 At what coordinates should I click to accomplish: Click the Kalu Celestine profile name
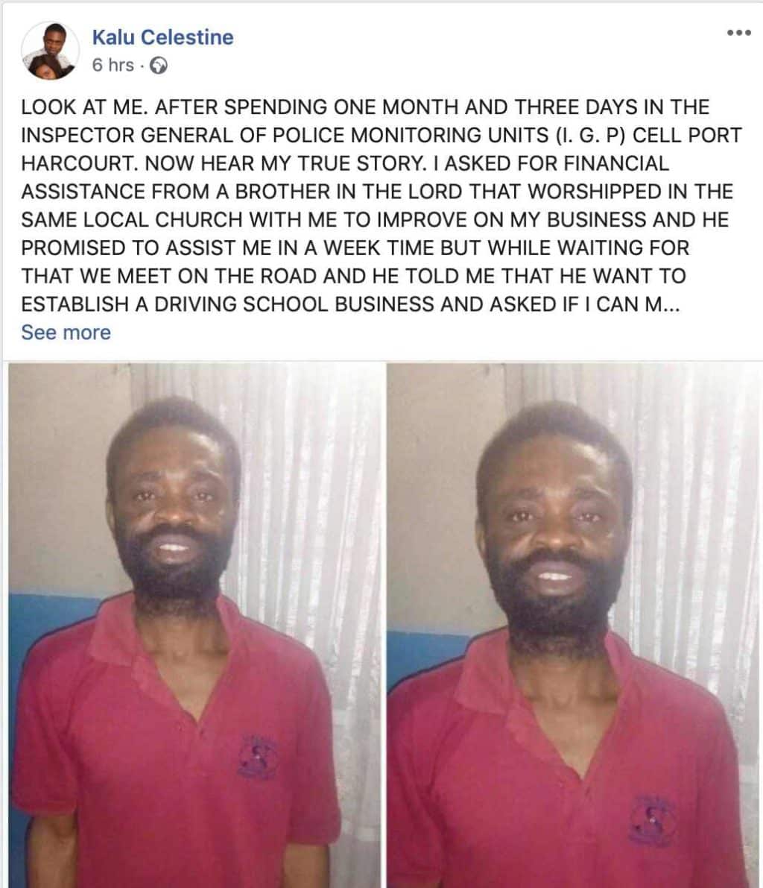click(x=162, y=37)
